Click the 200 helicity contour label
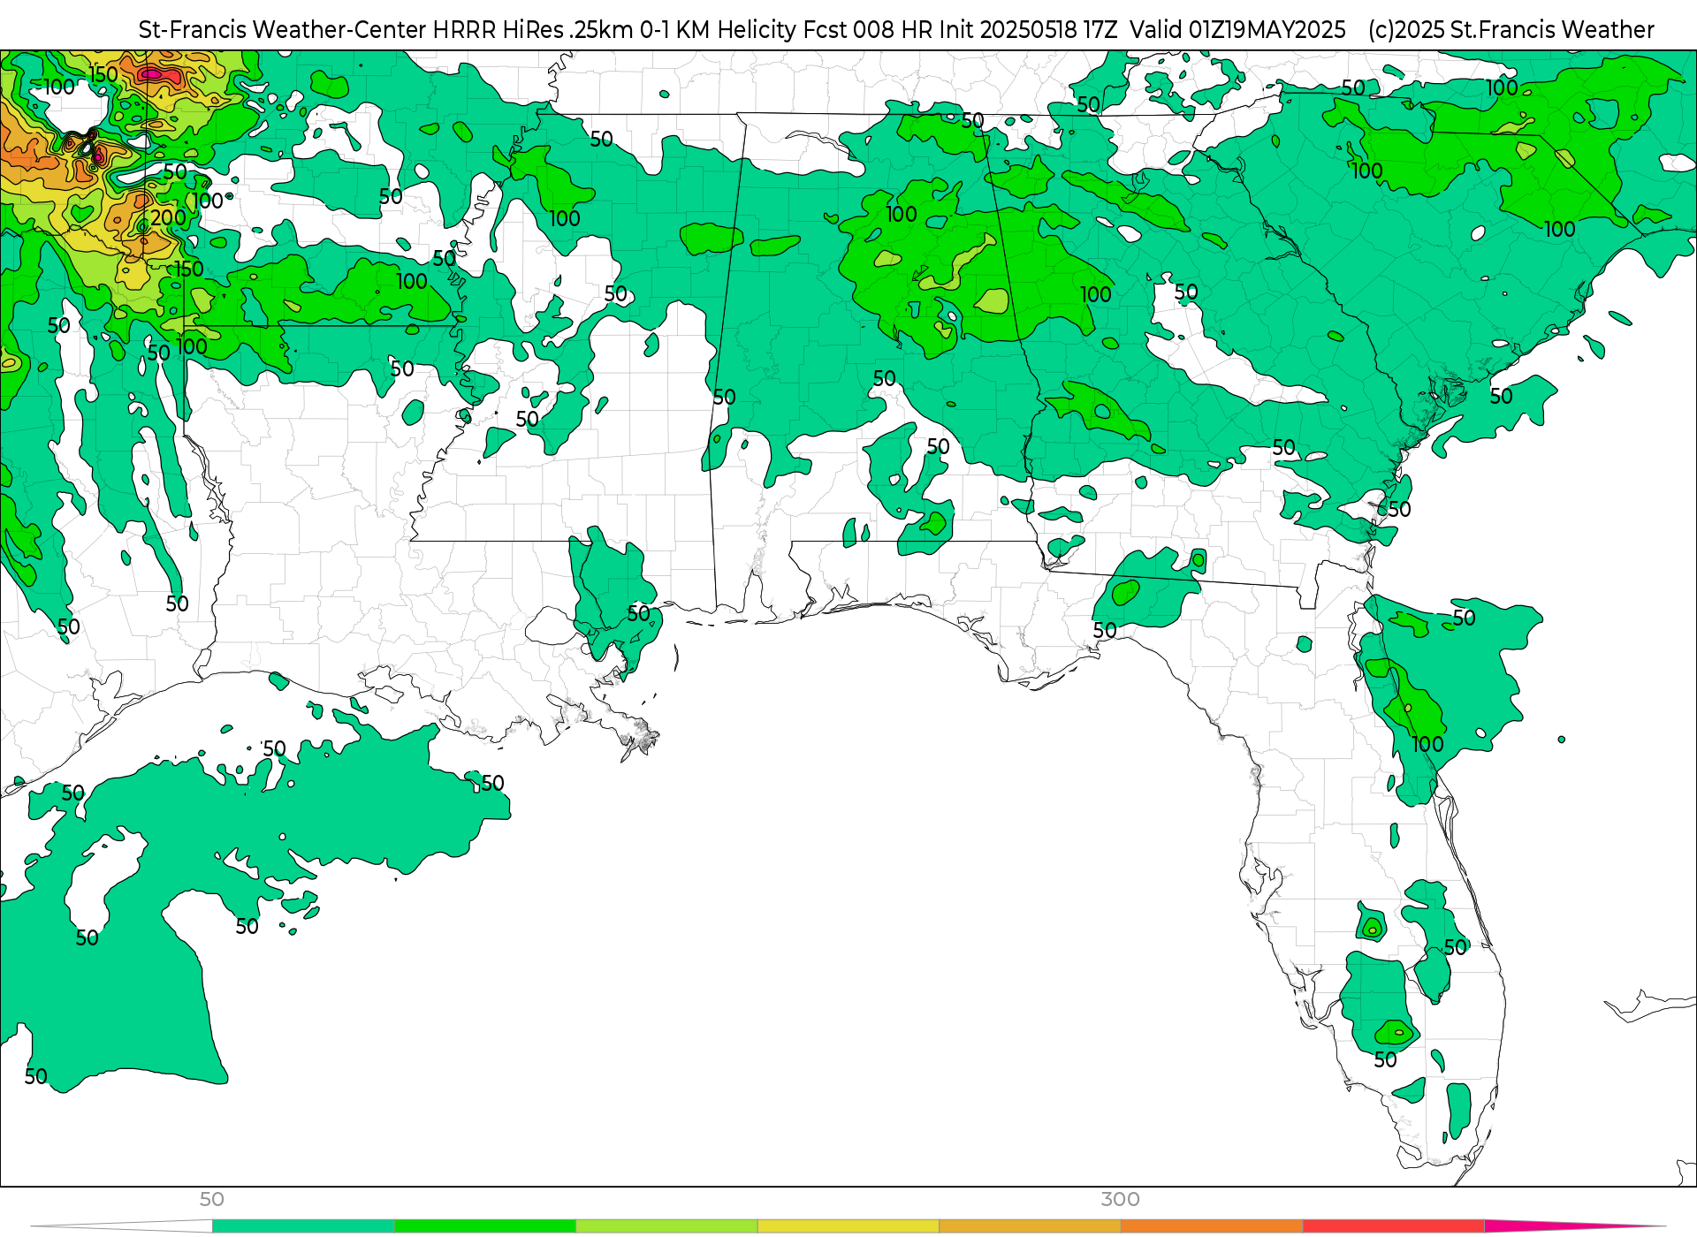This screenshot has width=1697, height=1237. (168, 217)
